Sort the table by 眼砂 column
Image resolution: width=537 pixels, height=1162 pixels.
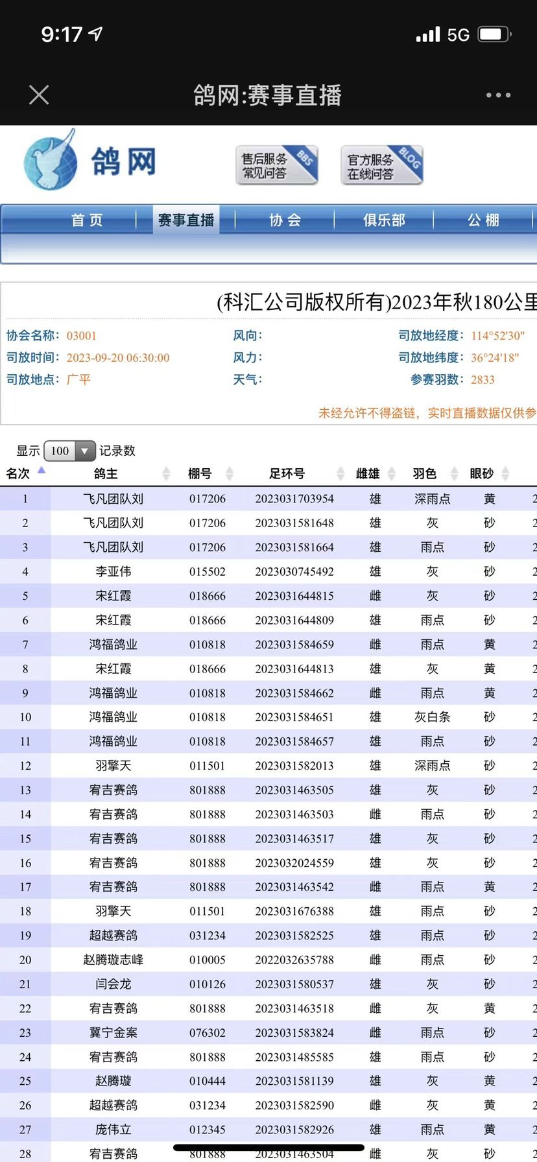click(x=490, y=473)
